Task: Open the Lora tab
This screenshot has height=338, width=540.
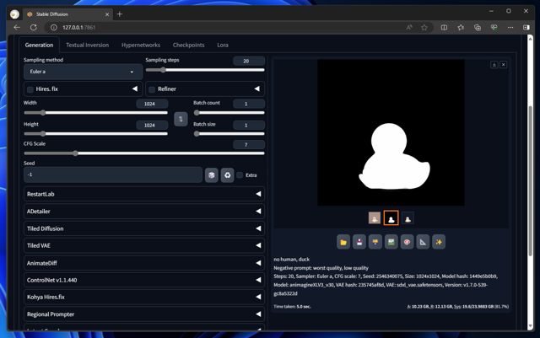Action: coord(223,46)
